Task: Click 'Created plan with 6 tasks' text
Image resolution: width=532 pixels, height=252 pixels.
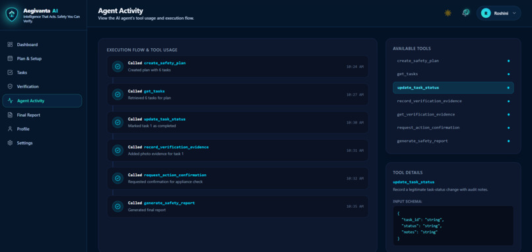Action: [149, 70]
